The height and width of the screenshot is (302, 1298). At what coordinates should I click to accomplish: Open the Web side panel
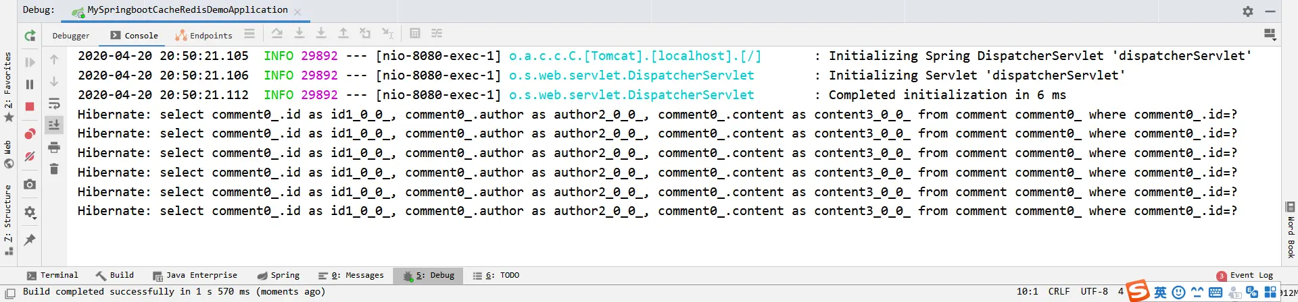pyautogui.click(x=8, y=155)
